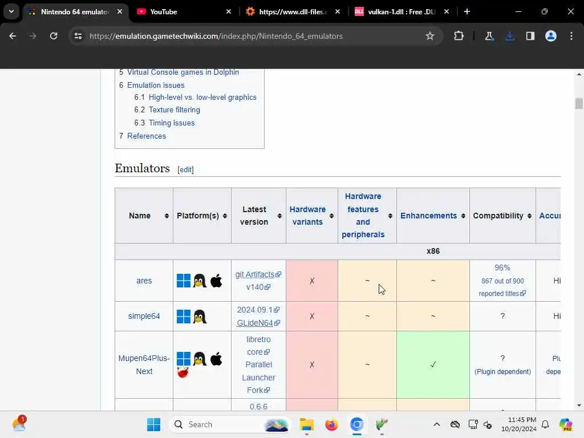Open Chrome Labs flask icon
The image size is (584, 438).
pos(489,36)
